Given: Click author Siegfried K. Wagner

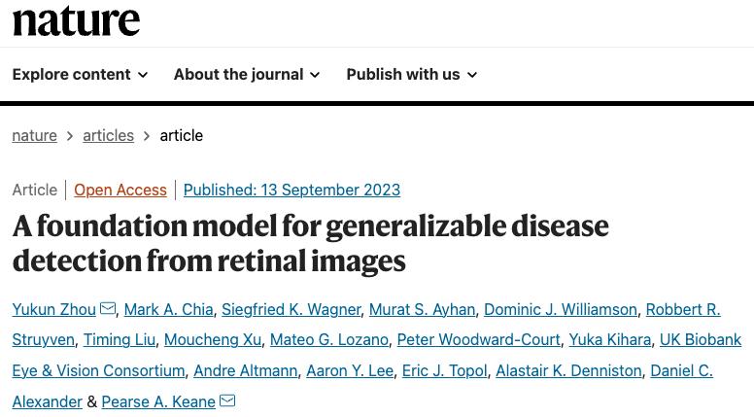Looking at the screenshot, I should pyautogui.click(x=291, y=309).
